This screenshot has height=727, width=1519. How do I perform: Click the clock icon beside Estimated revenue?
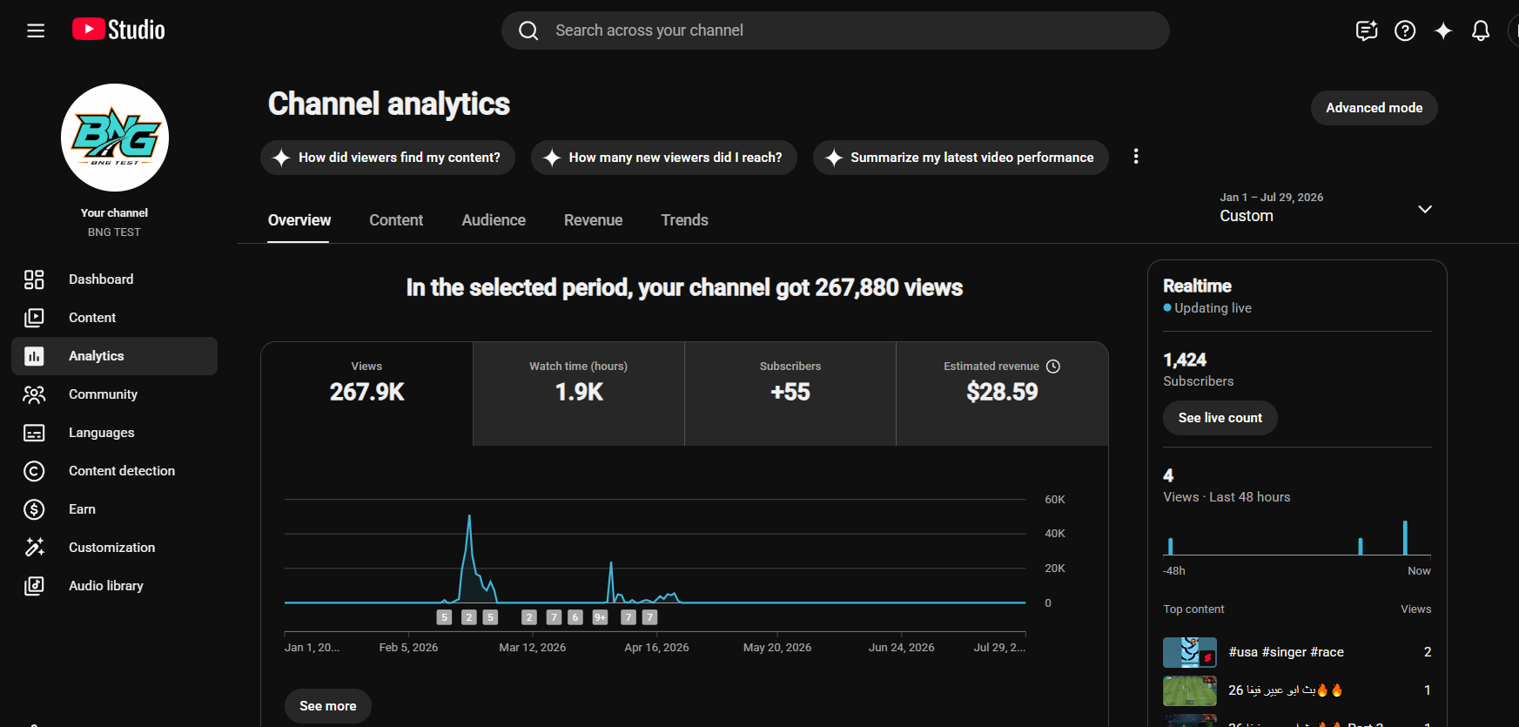coord(1053,367)
